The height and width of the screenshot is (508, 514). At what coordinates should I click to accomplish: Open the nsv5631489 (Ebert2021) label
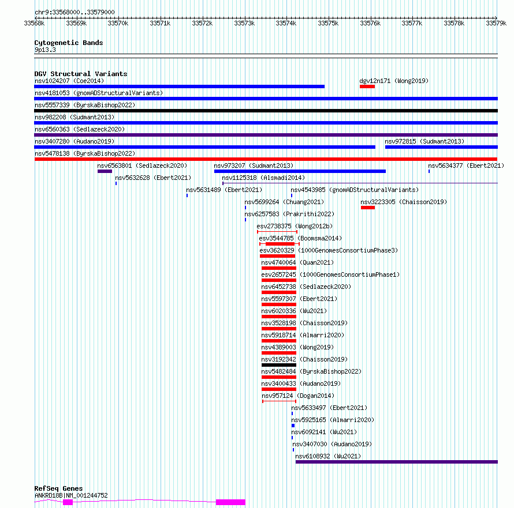[x=224, y=190]
